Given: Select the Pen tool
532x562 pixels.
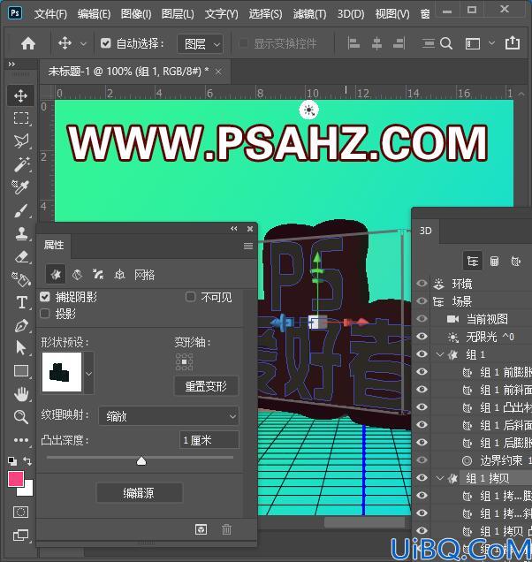Looking at the screenshot, I should [21, 325].
